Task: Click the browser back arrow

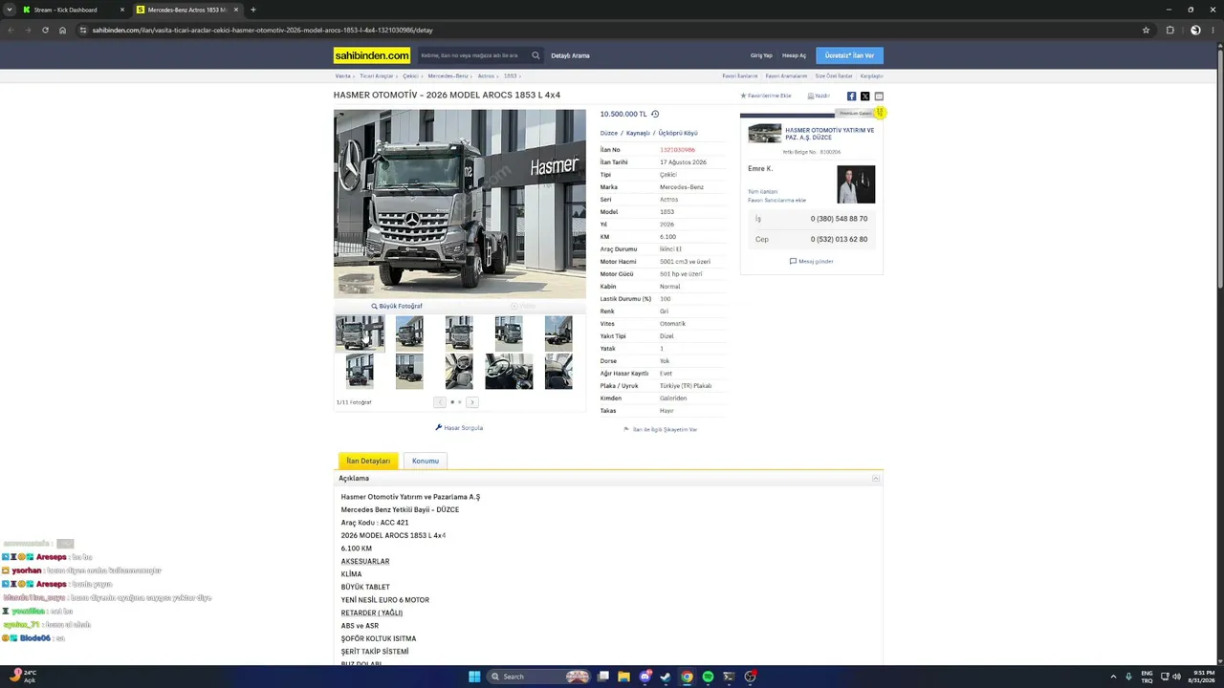Action: [x=11, y=30]
